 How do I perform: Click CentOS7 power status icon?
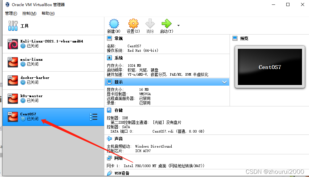(23, 119)
